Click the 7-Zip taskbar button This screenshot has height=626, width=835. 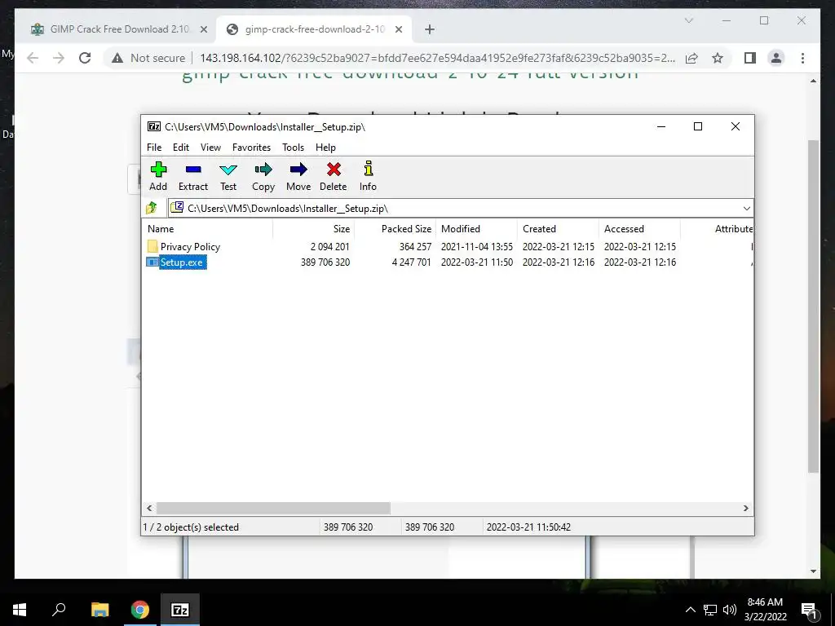pos(180,610)
